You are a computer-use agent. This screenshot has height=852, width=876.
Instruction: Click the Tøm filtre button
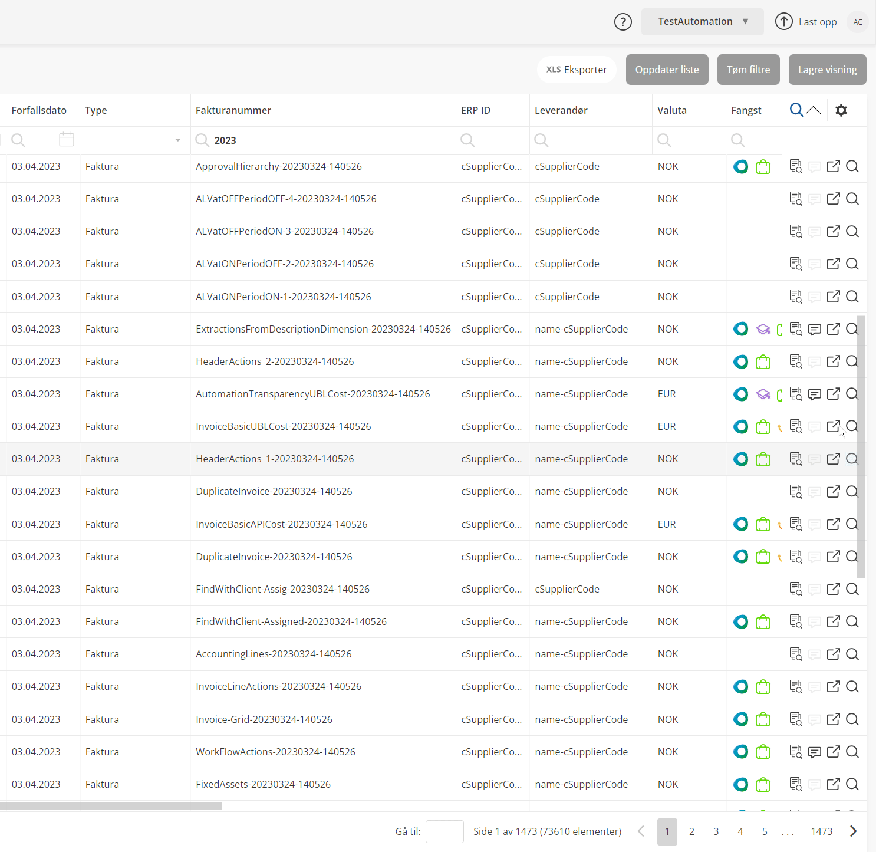coord(748,69)
